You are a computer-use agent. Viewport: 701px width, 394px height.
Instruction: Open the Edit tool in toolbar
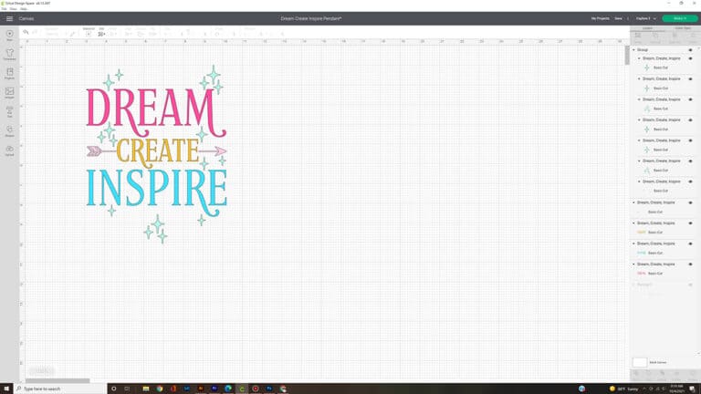pyautogui.click(x=102, y=34)
